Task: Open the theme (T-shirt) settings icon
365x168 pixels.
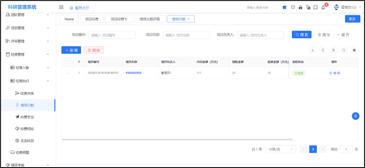Action: point(293,7)
